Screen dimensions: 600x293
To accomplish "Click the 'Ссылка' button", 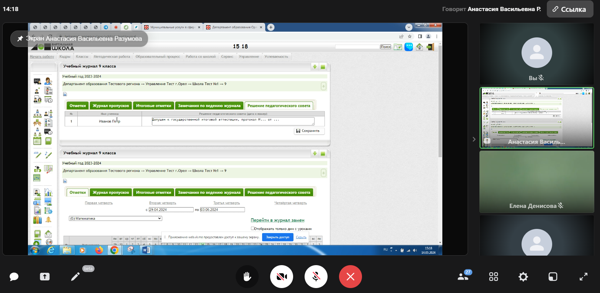I will [569, 10].
